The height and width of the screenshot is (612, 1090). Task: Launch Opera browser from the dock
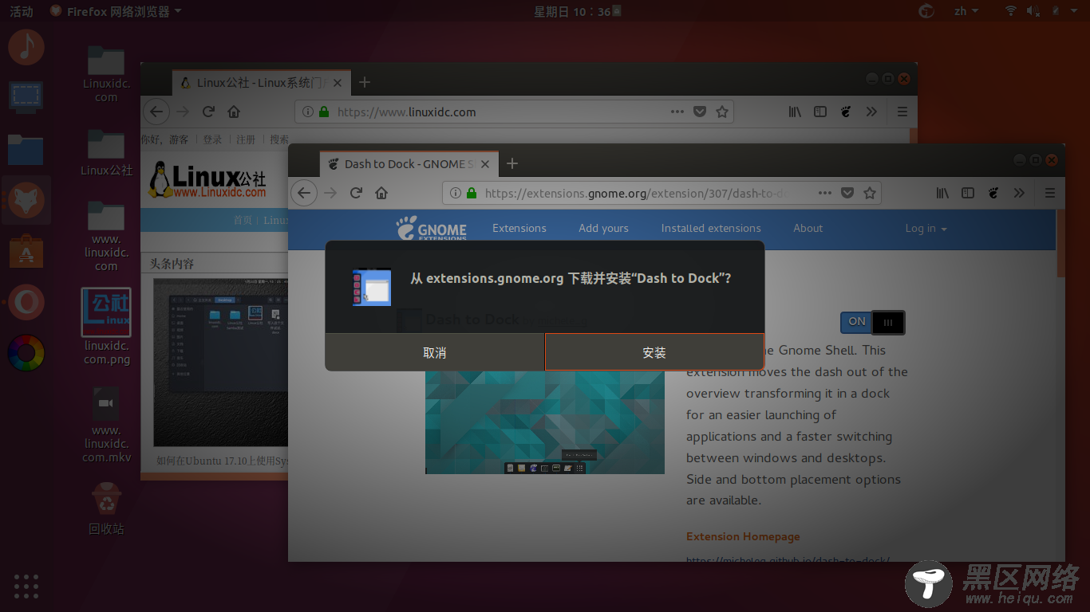tap(26, 302)
